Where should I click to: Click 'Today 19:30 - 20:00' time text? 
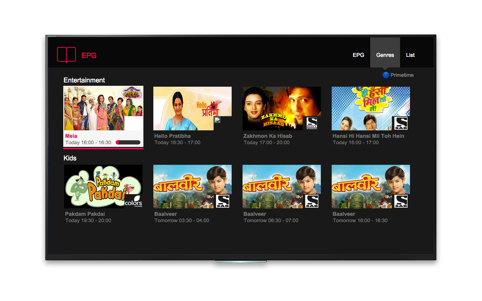click(x=88, y=220)
